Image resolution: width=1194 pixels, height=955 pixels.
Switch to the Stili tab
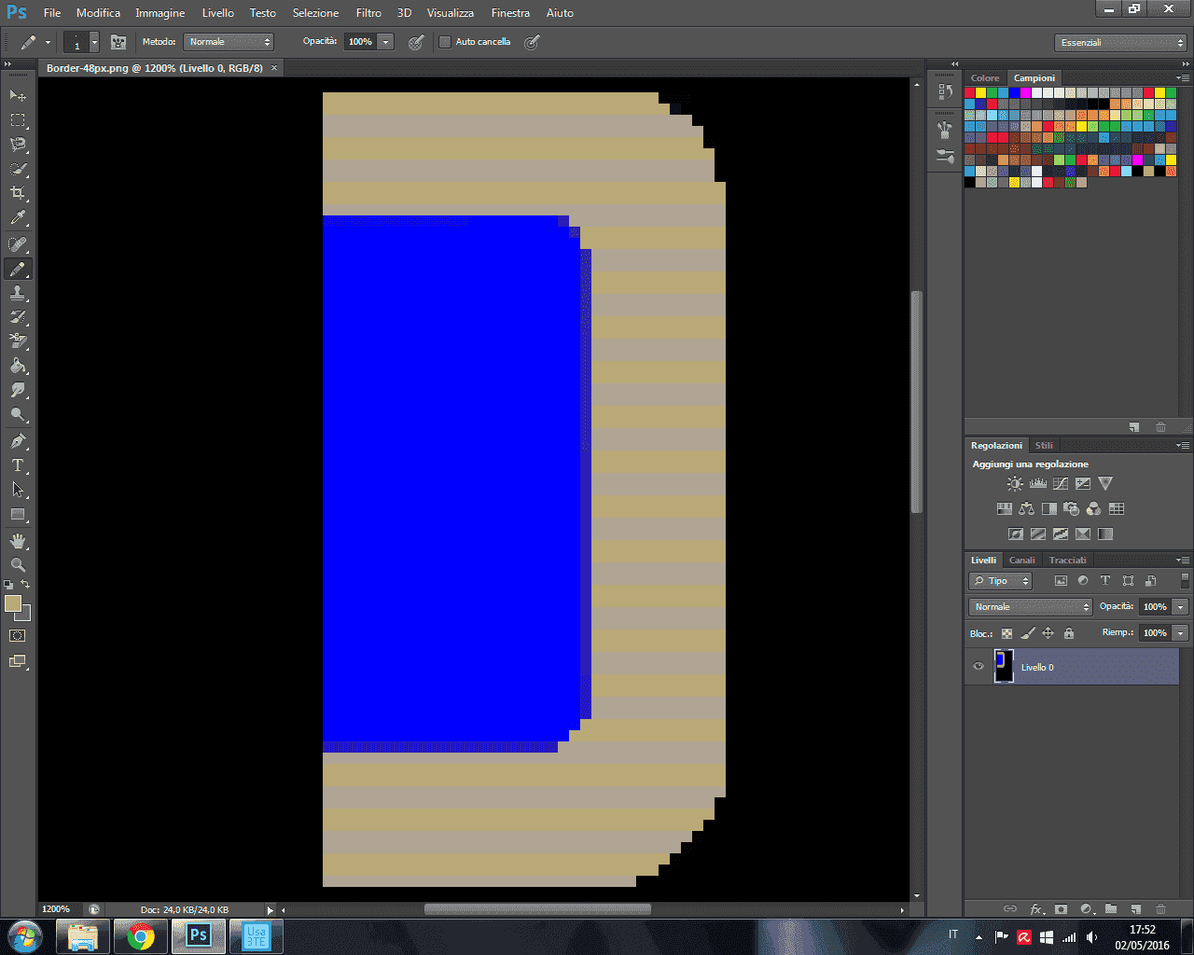coord(1044,446)
